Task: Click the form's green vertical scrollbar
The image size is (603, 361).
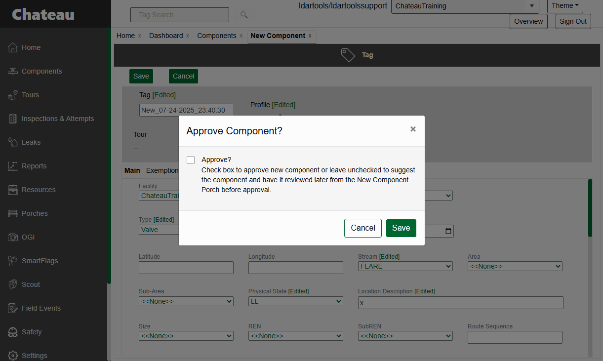Action: tap(590, 207)
